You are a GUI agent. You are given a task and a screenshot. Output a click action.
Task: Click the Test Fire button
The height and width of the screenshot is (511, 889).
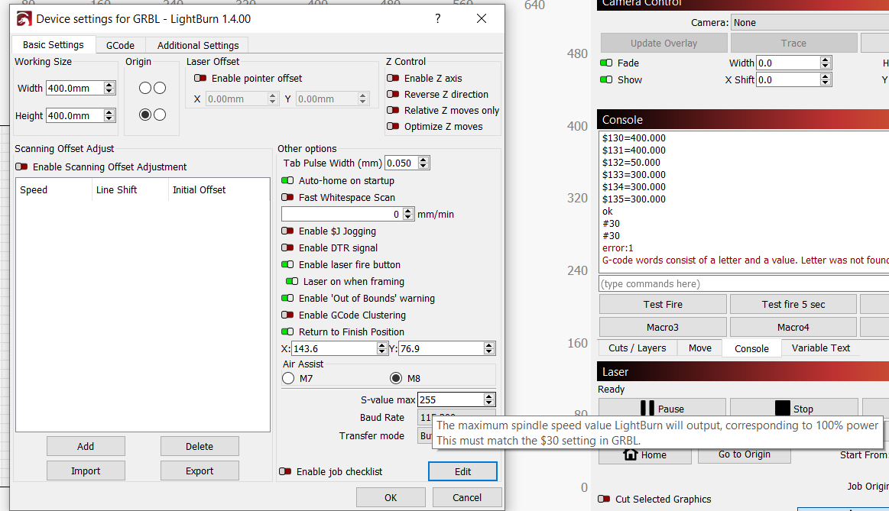[663, 304]
